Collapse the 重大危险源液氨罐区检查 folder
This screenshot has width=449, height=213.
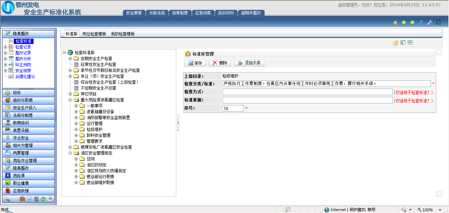[70, 100]
